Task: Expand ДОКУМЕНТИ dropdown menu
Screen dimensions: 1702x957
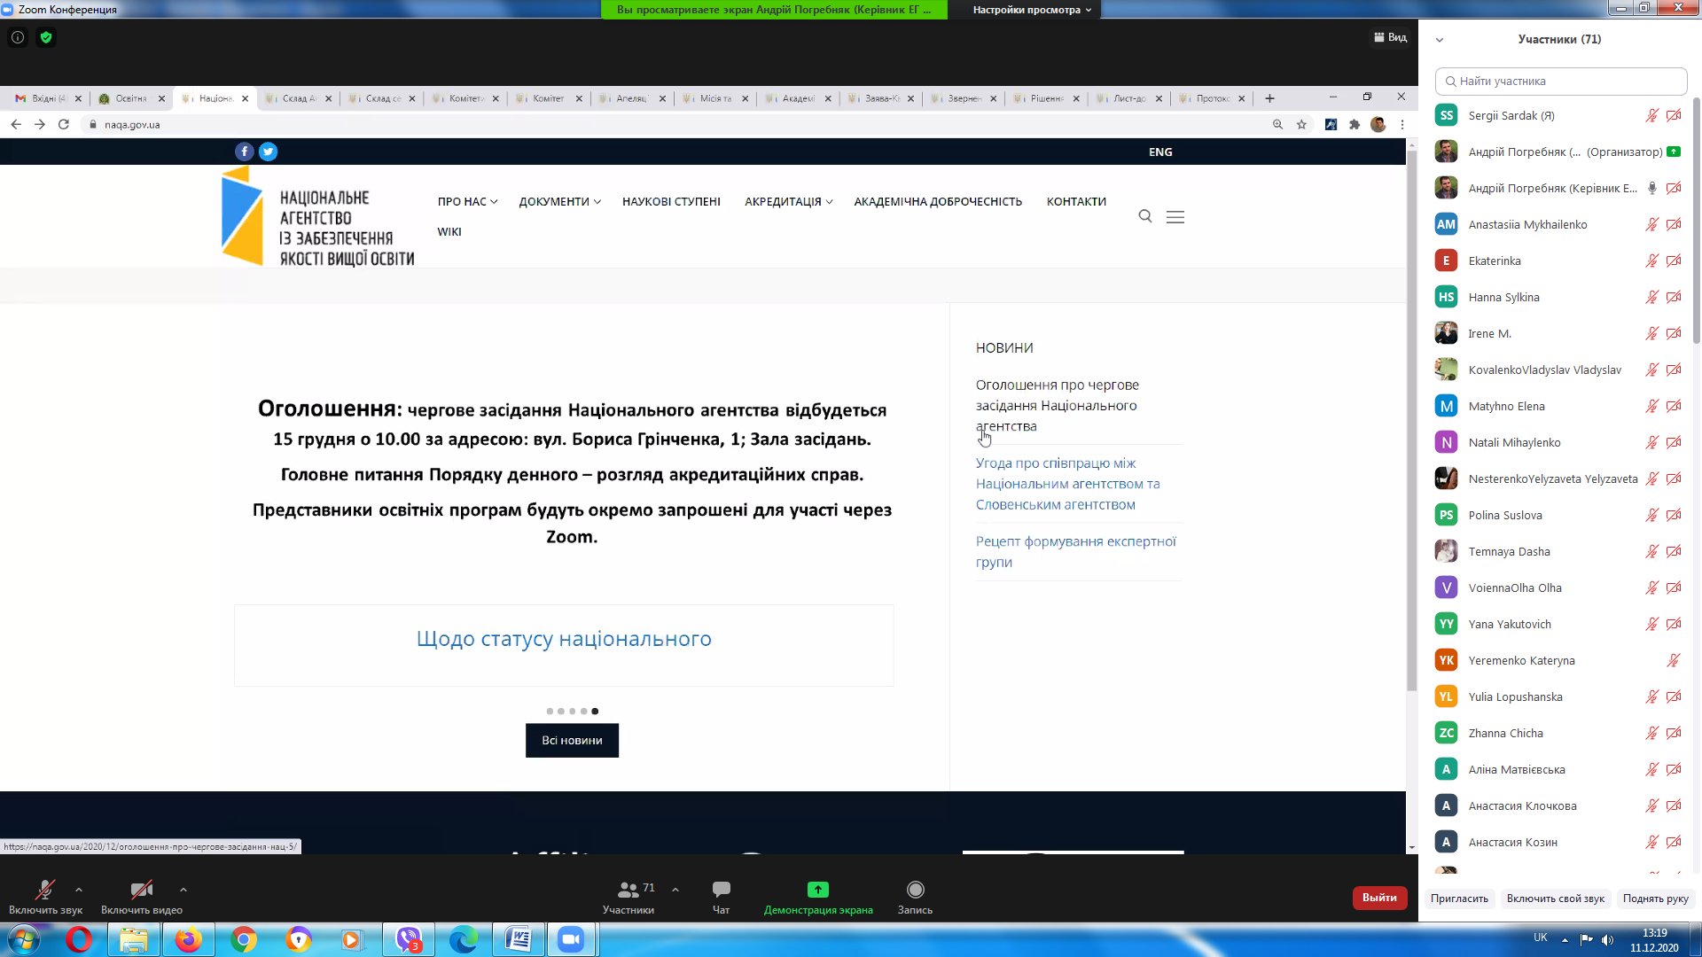Action: tap(560, 202)
